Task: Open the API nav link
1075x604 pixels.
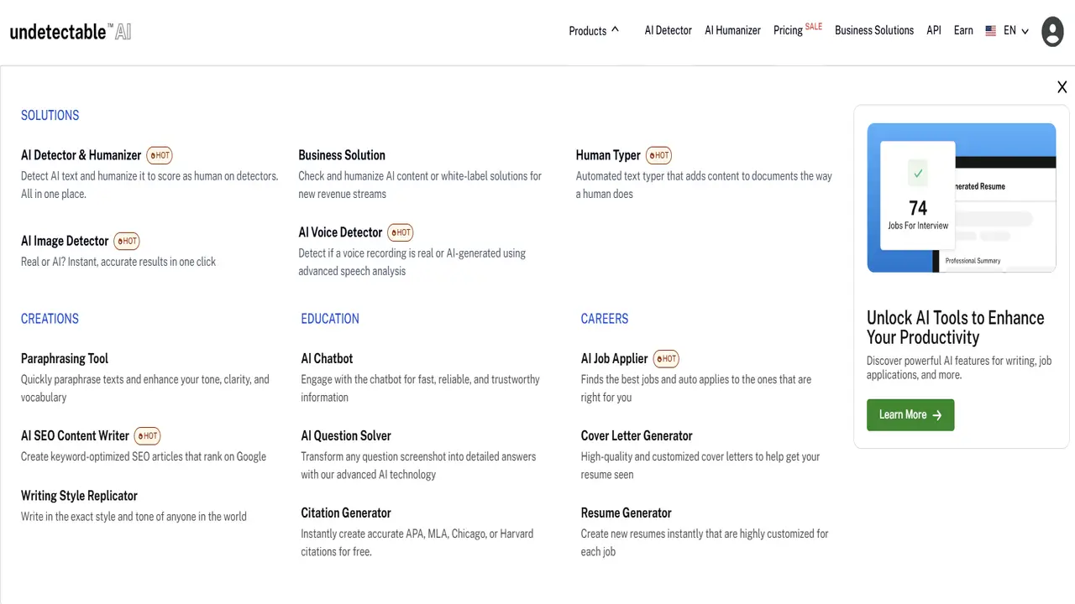Action: [934, 30]
